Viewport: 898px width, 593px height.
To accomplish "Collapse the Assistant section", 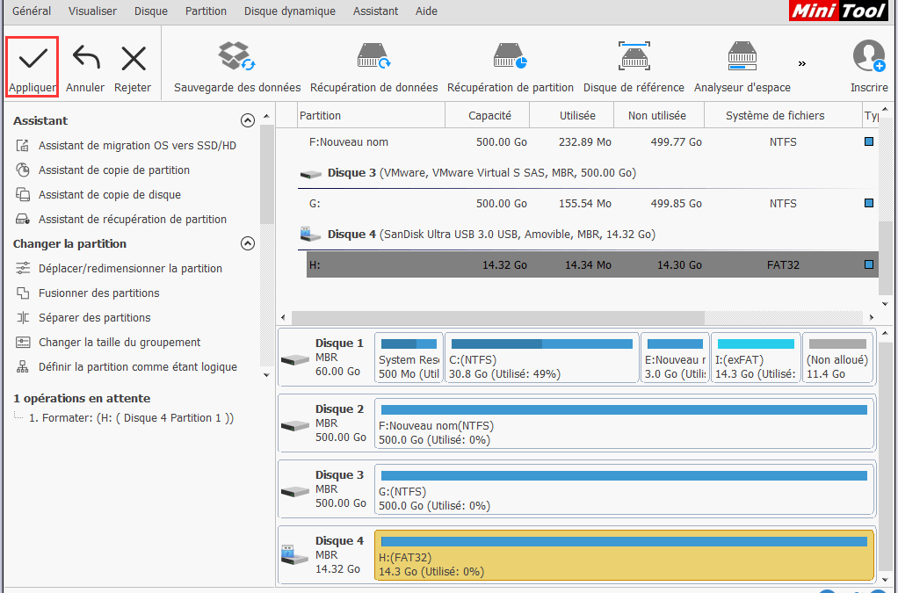I will click(248, 120).
